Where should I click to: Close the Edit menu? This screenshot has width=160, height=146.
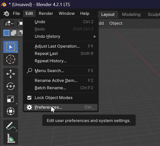(29, 14)
